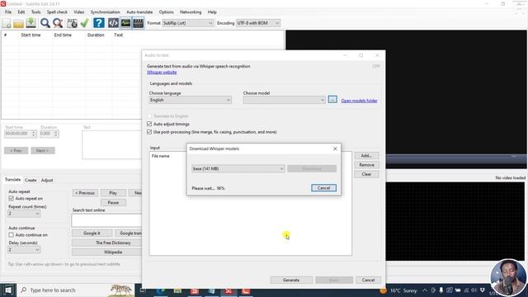Show hidden system tray icons chevron
Screen dimensions: 528x297
pos(425,290)
